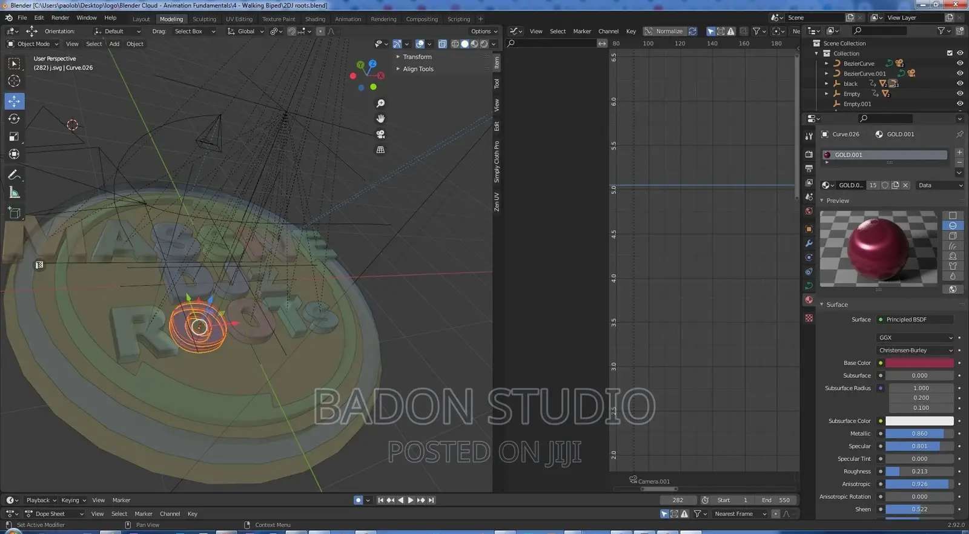Open the Tool properties tab
This screenshot has width=969, height=534.
click(x=809, y=136)
